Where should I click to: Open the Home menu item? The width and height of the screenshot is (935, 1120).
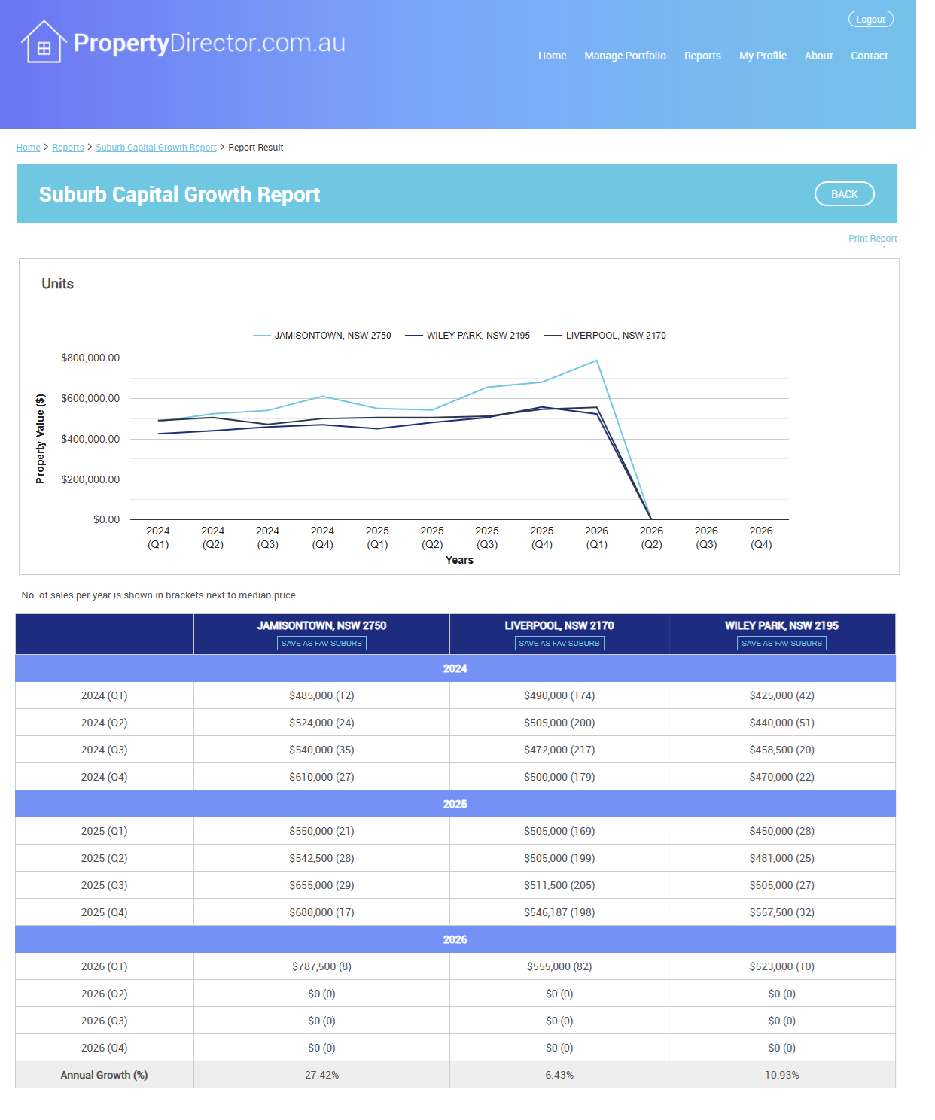pos(552,56)
